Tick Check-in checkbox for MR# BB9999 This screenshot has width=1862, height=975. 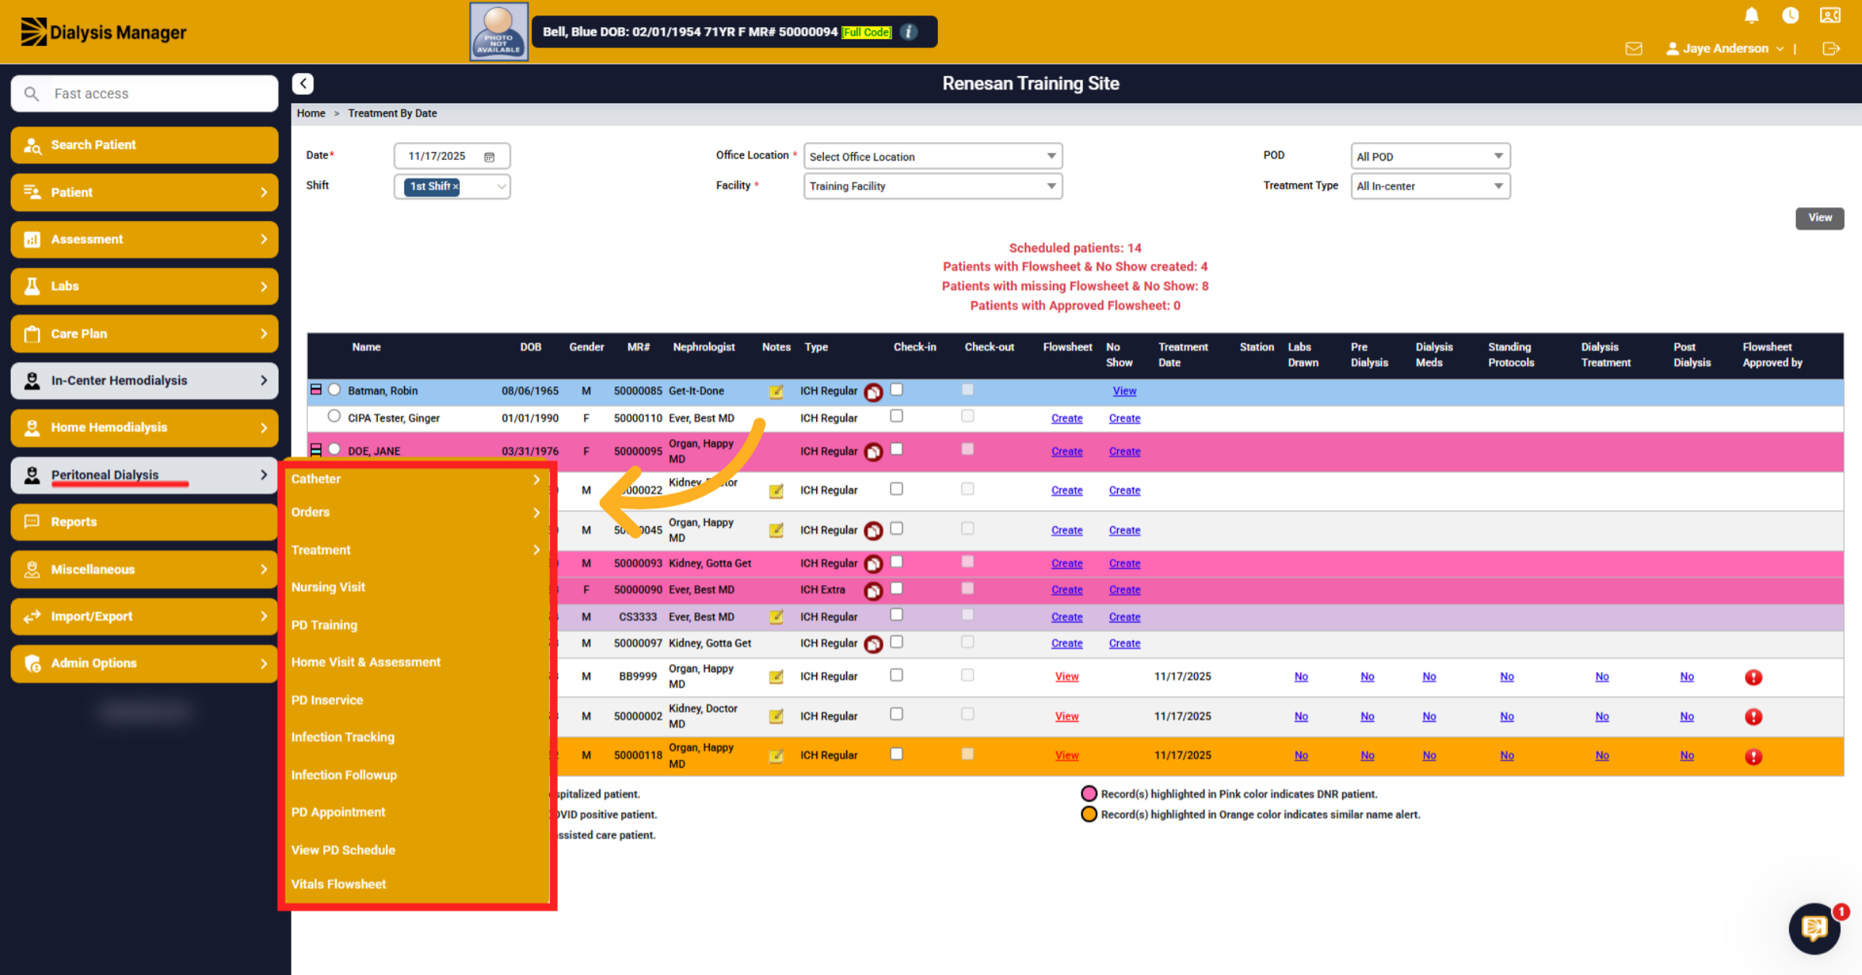tap(896, 675)
